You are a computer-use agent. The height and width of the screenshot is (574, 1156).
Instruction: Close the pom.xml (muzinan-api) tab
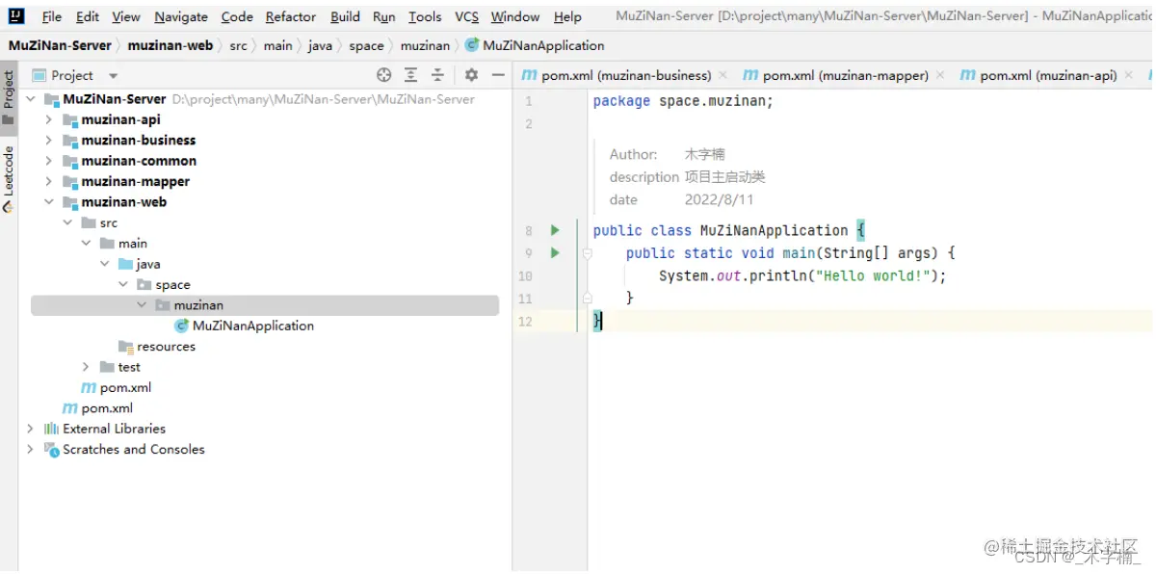(x=1129, y=75)
